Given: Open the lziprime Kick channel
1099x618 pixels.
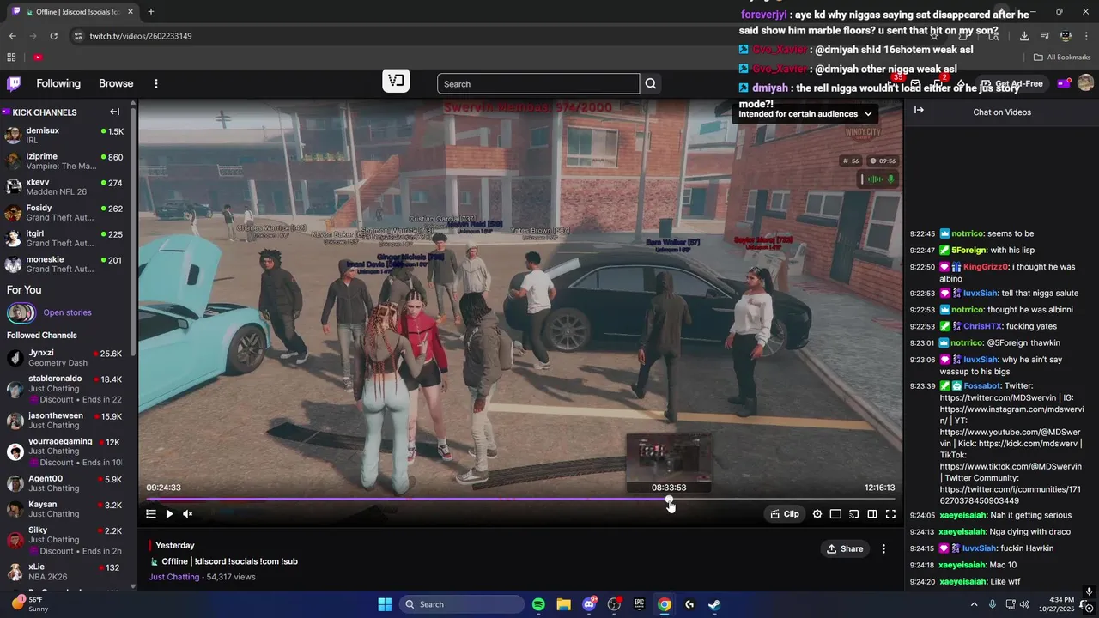Looking at the screenshot, I should pos(66,161).
